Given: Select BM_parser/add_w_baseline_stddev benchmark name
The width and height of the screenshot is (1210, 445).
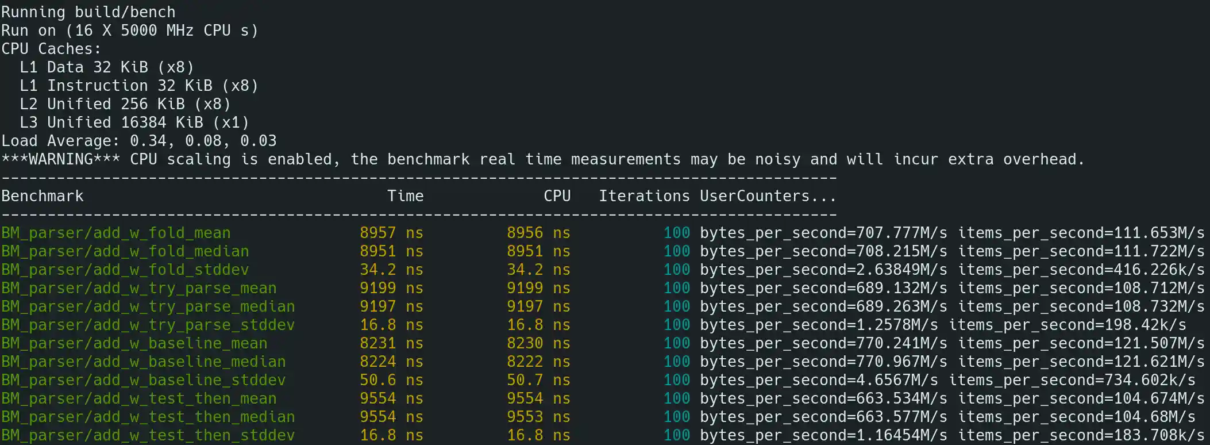Looking at the screenshot, I should (x=144, y=380).
